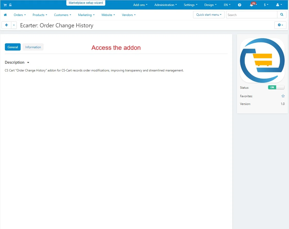Open the gear tools menu
289x229 pixels.
click(x=280, y=25)
